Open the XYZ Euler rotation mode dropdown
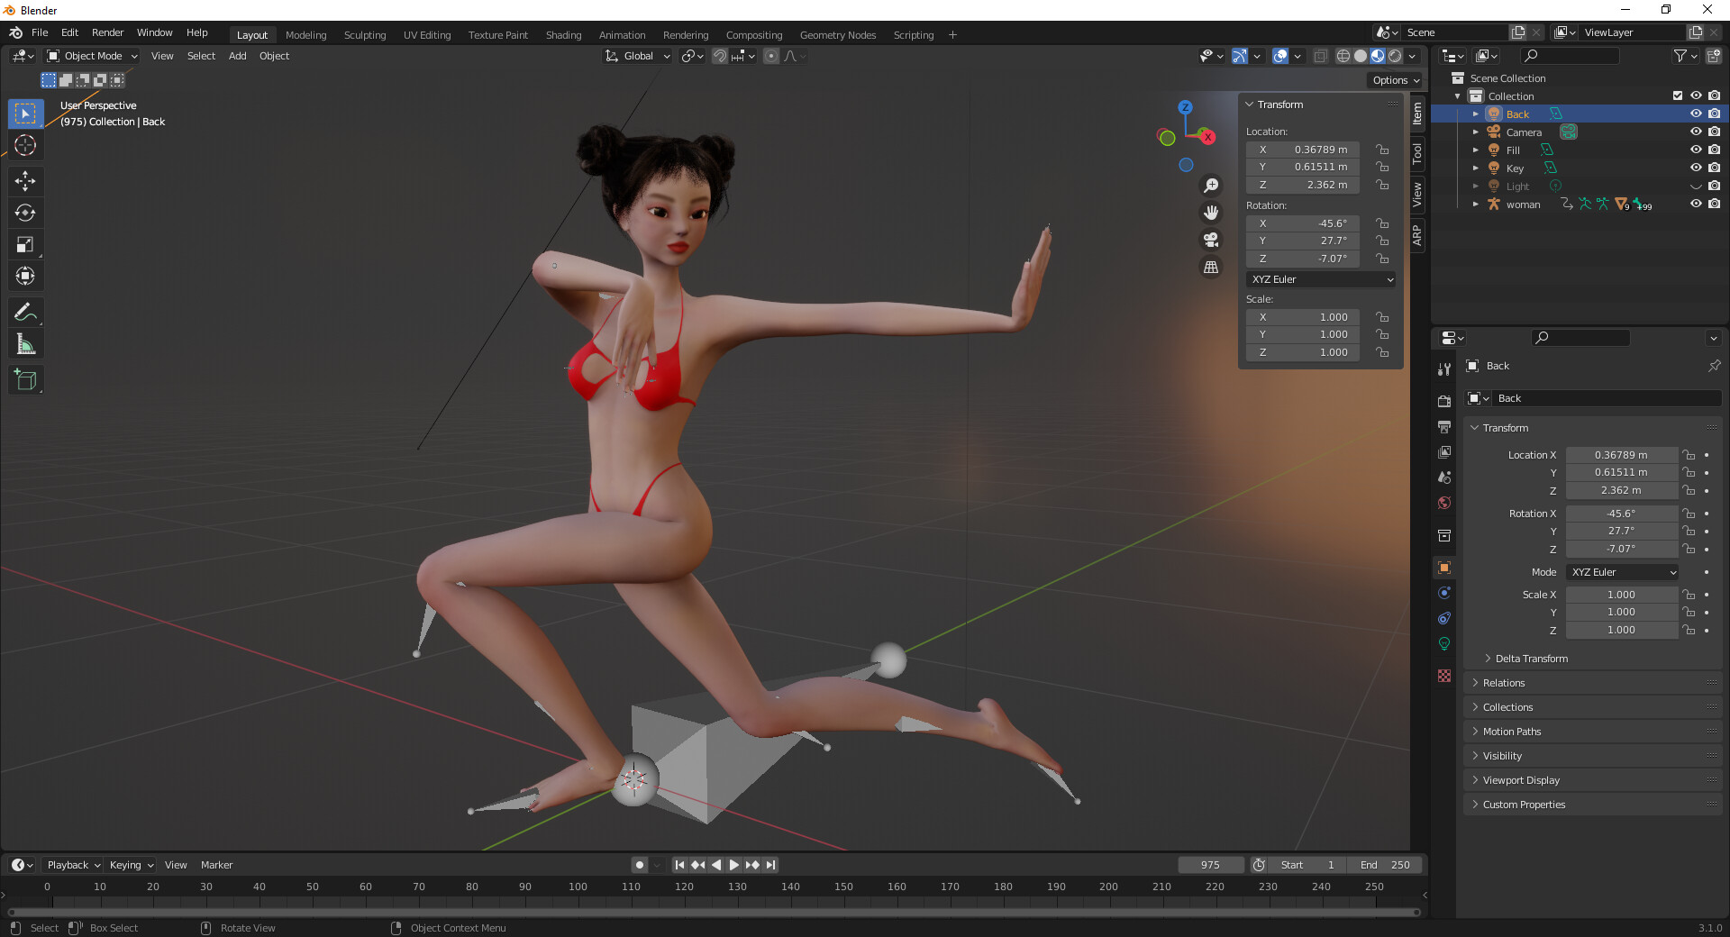This screenshot has width=1730, height=937. click(1320, 279)
